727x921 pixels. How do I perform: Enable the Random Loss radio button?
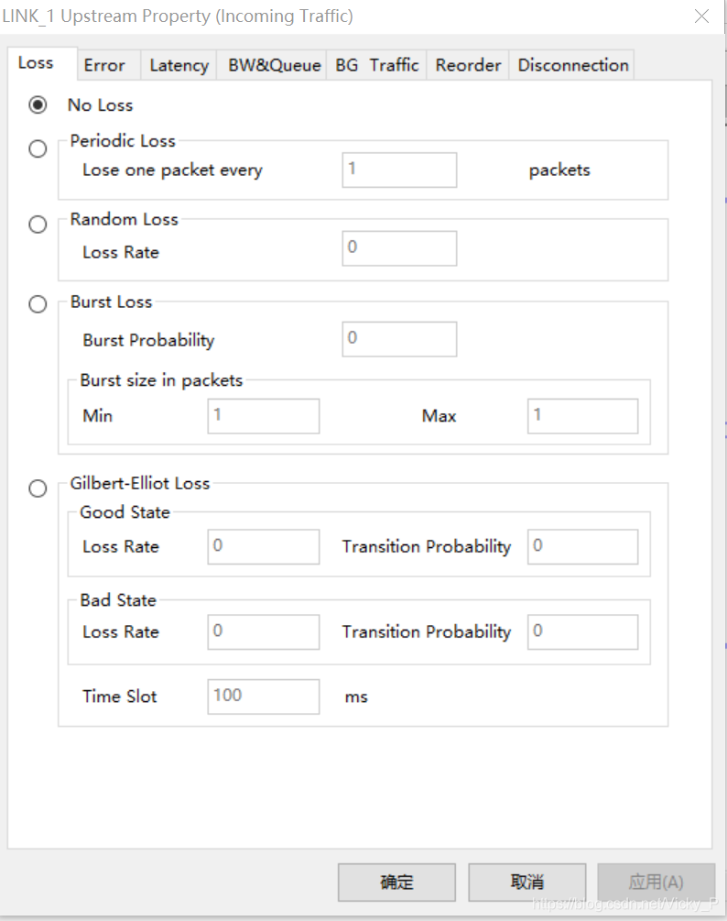click(38, 225)
